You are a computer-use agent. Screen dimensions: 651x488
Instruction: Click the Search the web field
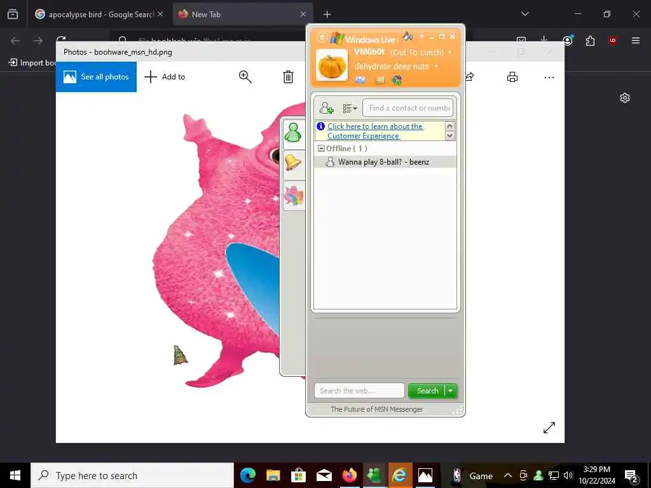pyautogui.click(x=359, y=391)
